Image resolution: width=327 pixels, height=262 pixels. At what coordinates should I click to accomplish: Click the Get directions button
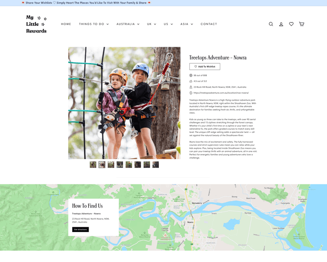(x=80, y=229)
